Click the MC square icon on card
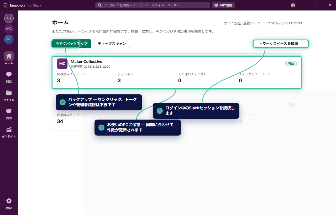The image size is (336, 215). click(x=62, y=64)
